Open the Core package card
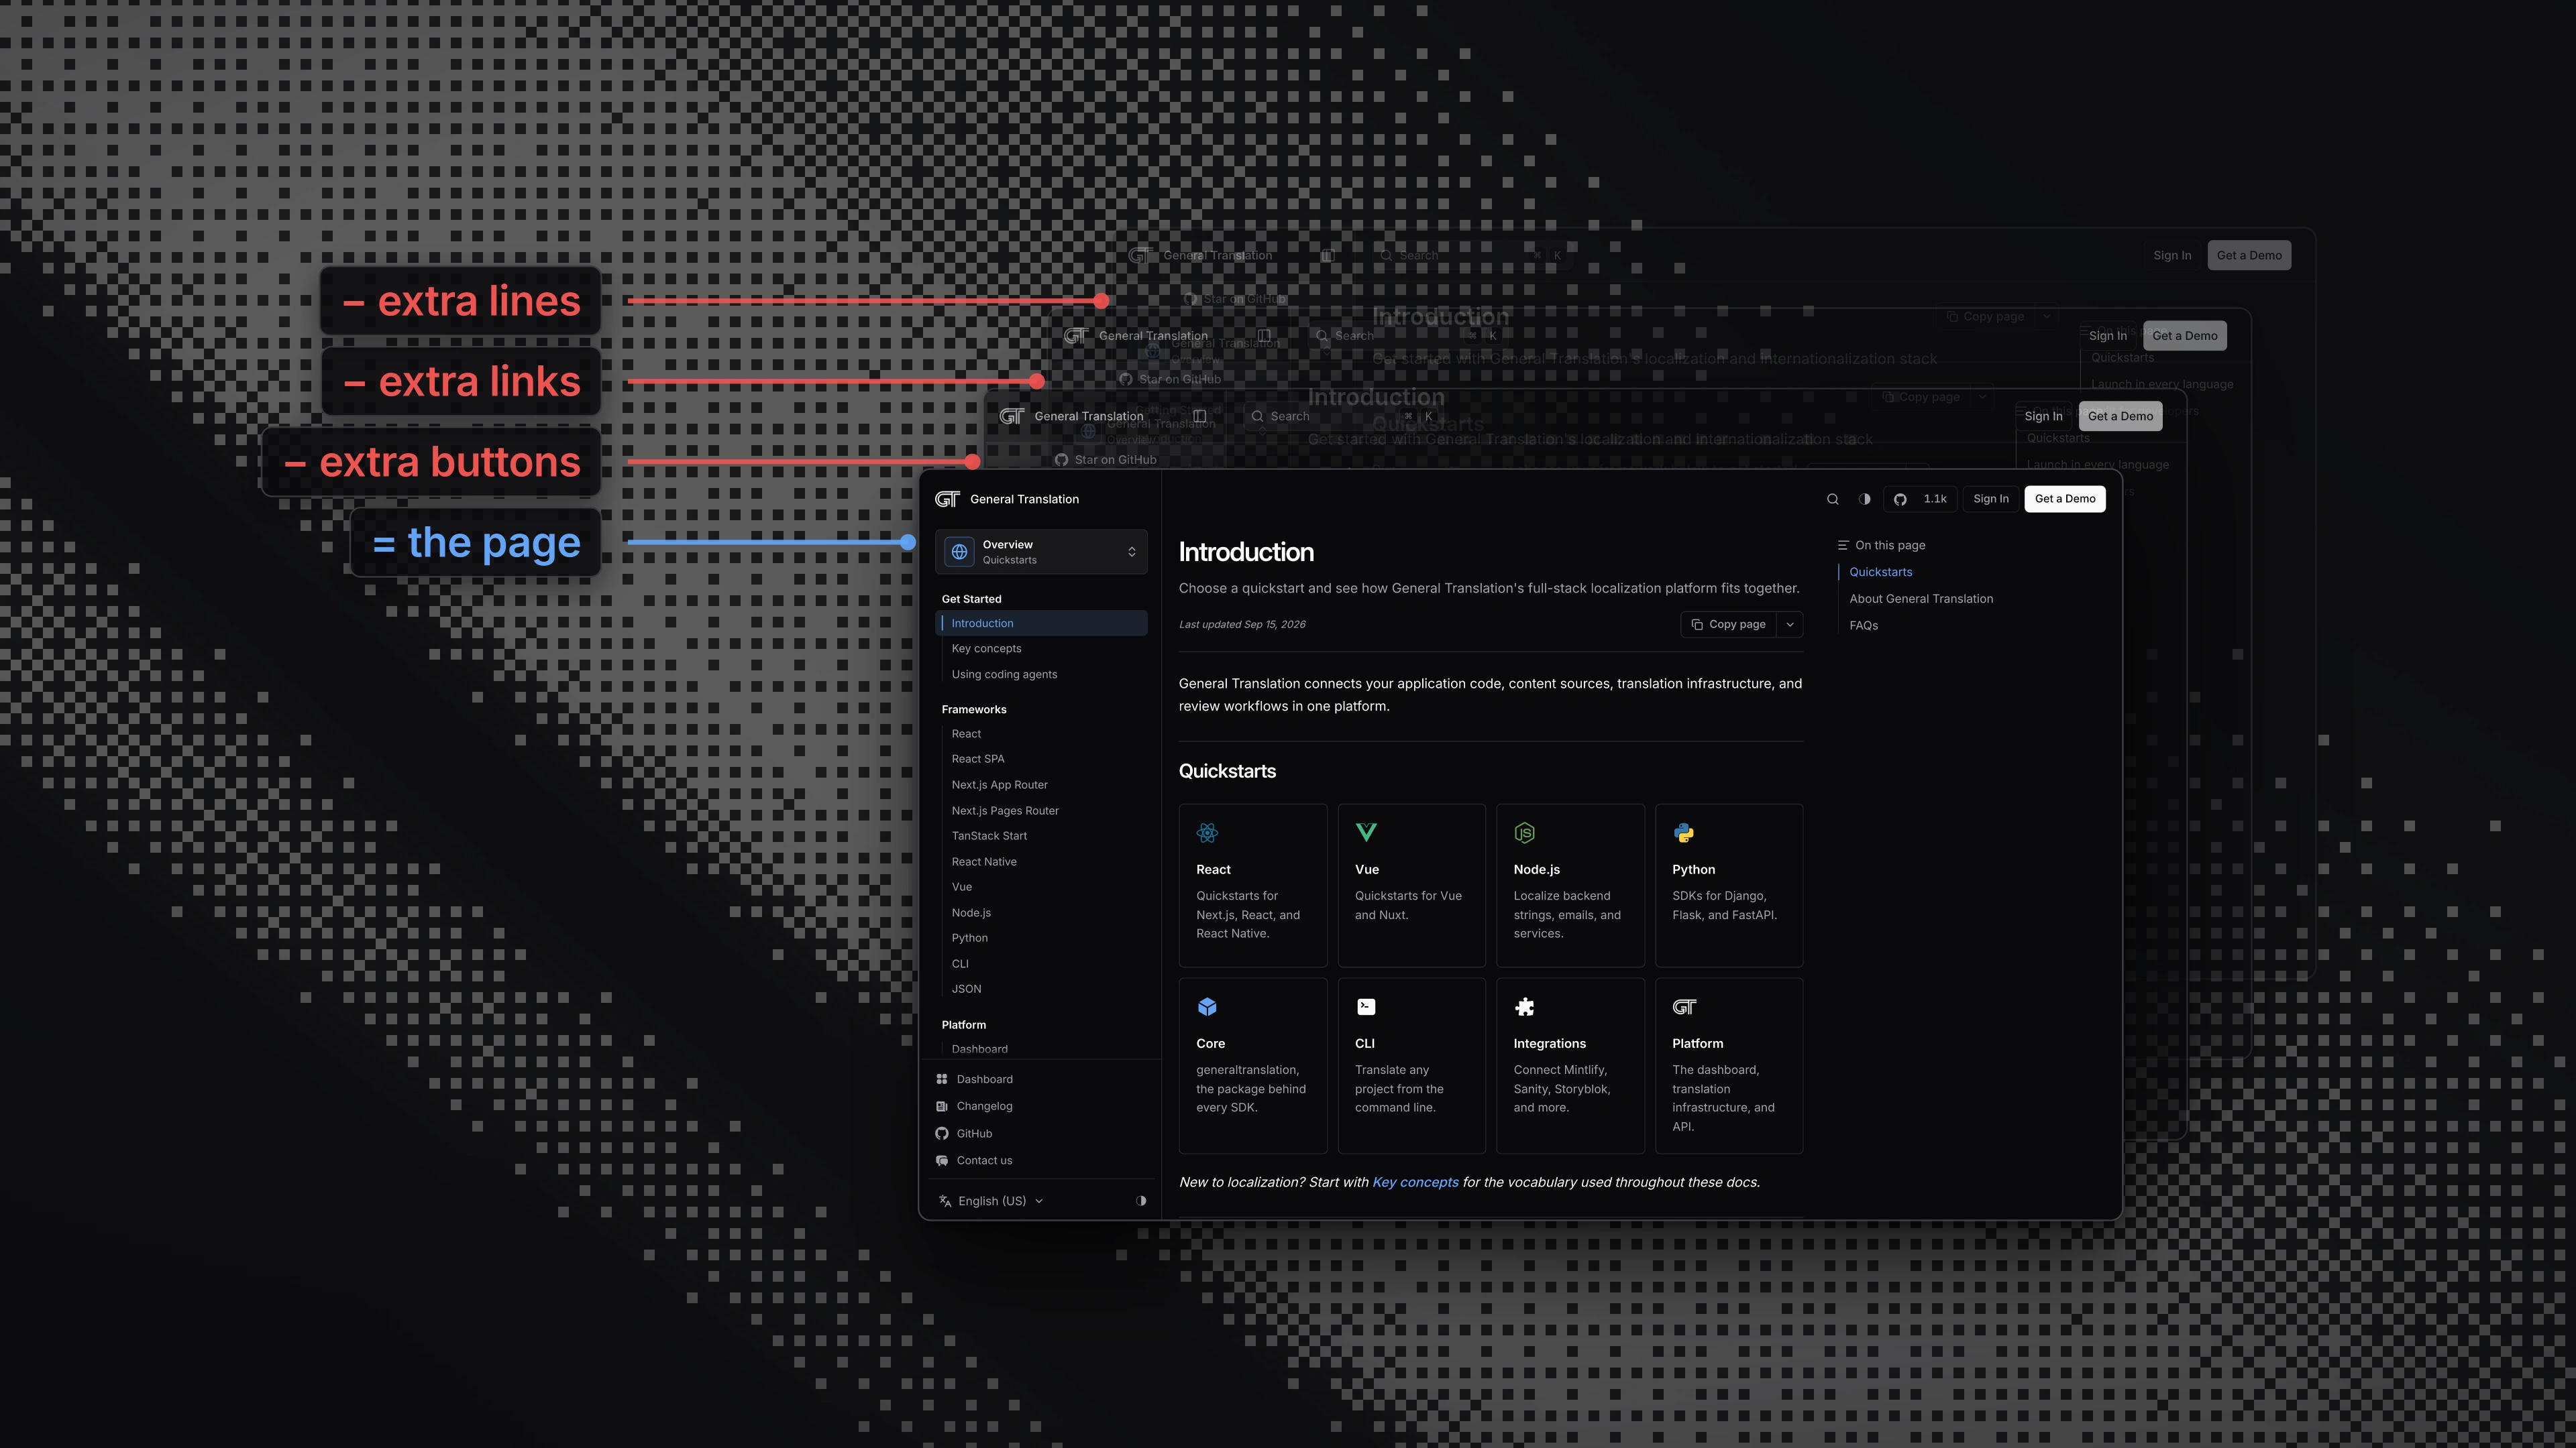2576x1448 pixels. click(1252, 1065)
